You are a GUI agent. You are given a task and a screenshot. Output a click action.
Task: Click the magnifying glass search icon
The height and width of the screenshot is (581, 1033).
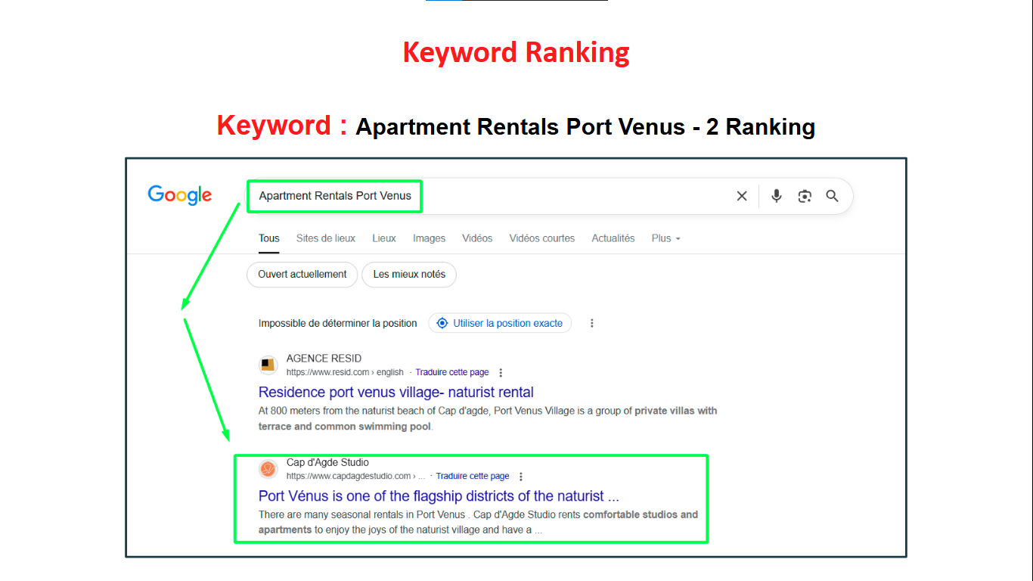point(832,196)
